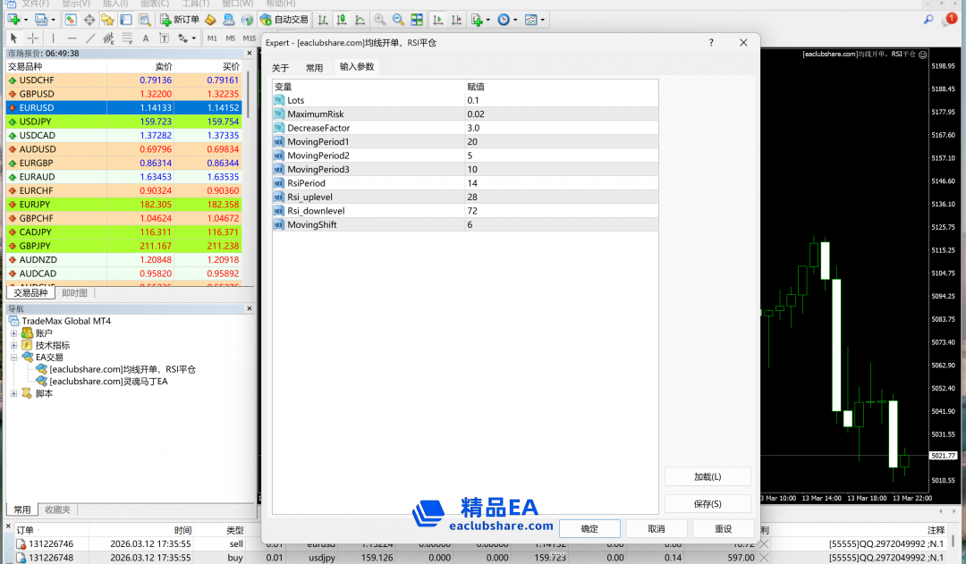Open the chart periodicity clock dropdown arrow
966x564 pixels.
coord(515,20)
